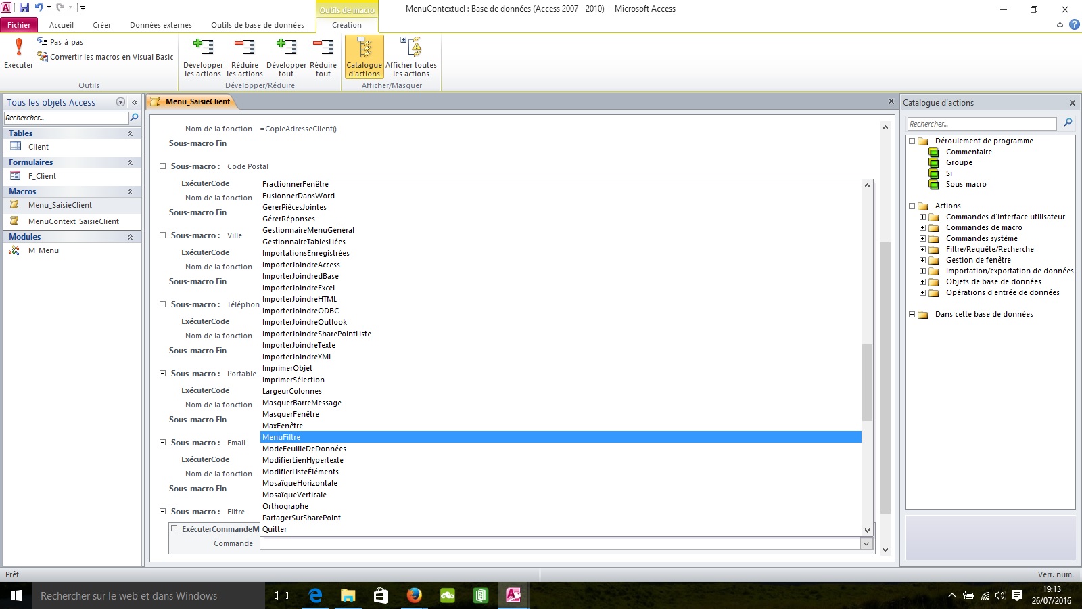Viewport: 1082px width, 609px height.
Task: Save with the quick access save icon
Action: click(24, 8)
